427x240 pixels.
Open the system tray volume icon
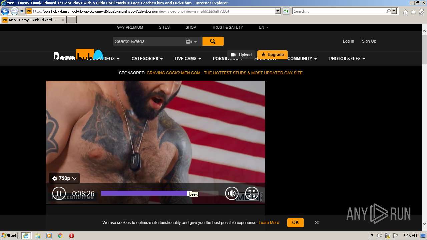click(380, 236)
